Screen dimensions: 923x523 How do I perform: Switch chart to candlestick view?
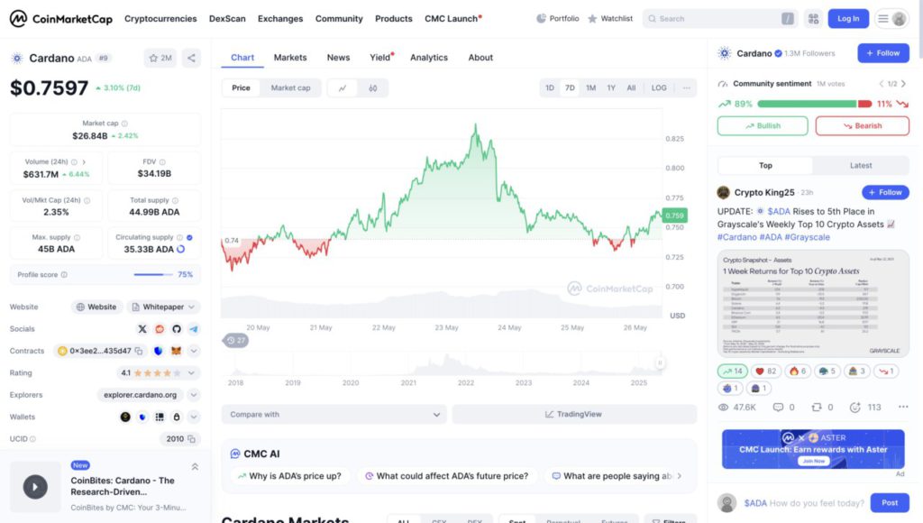pyautogui.click(x=372, y=88)
